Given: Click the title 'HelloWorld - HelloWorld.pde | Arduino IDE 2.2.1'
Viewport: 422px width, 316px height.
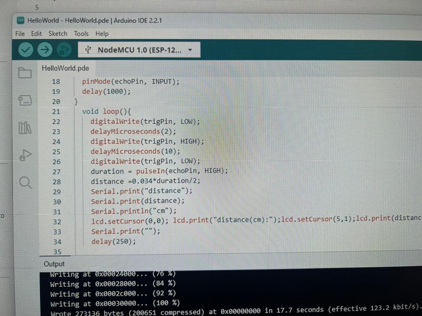Looking at the screenshot, I should coord(94,21).
